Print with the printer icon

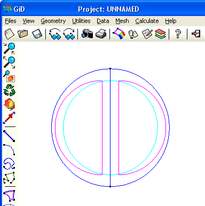(x=101, y=34)
